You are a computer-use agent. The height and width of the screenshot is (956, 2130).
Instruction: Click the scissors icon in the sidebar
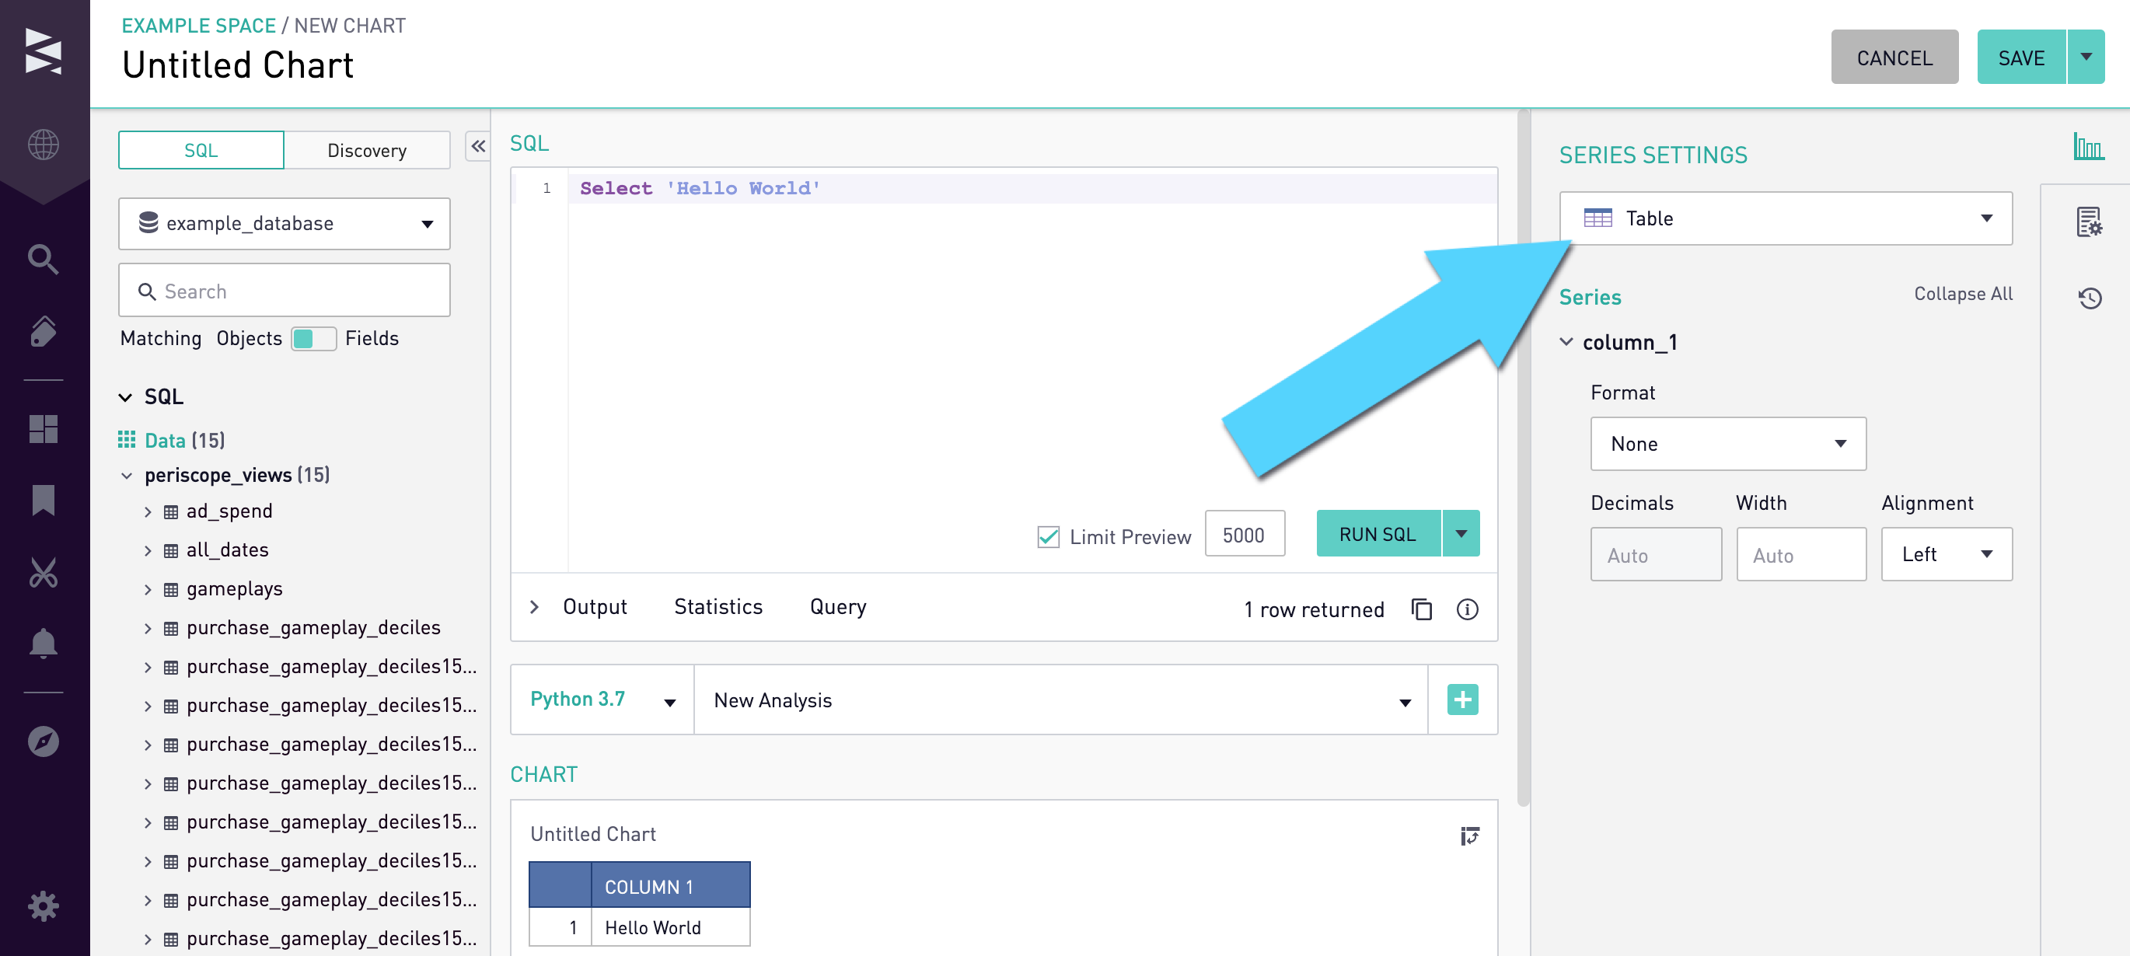43,573
